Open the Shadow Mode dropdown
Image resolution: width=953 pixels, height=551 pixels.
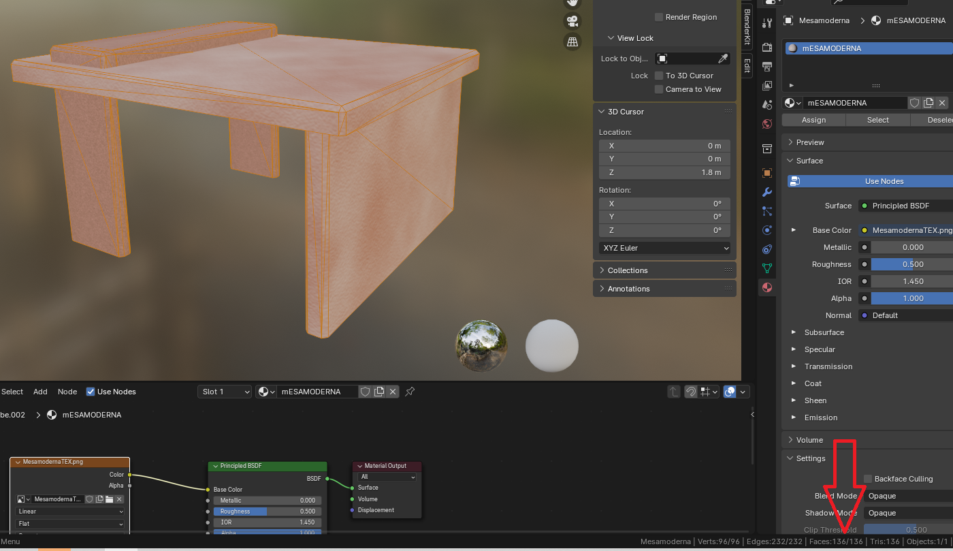tap(908, 513)
